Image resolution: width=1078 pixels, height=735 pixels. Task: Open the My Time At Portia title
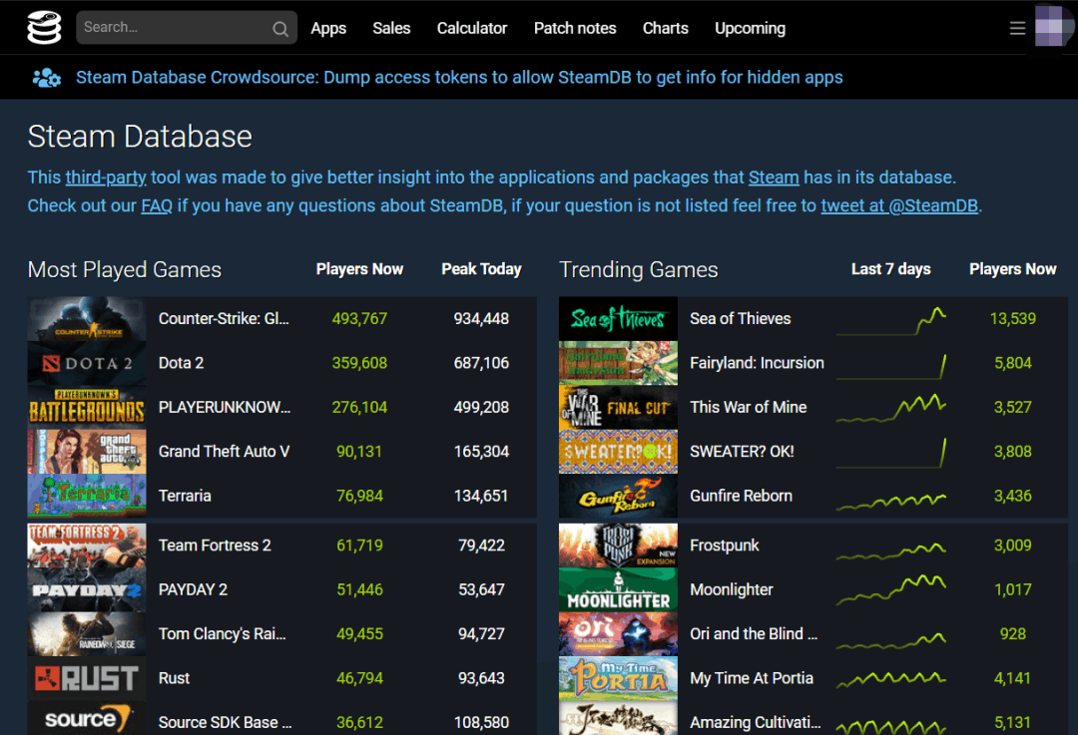[752, 679]
